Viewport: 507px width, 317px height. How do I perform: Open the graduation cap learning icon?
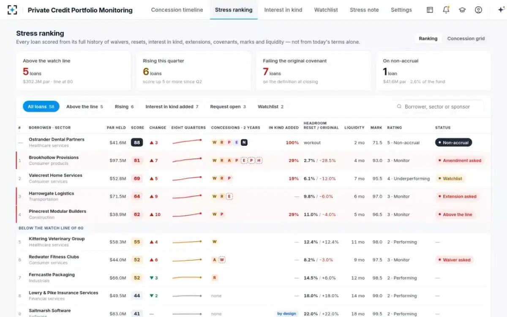pos(462,10)
